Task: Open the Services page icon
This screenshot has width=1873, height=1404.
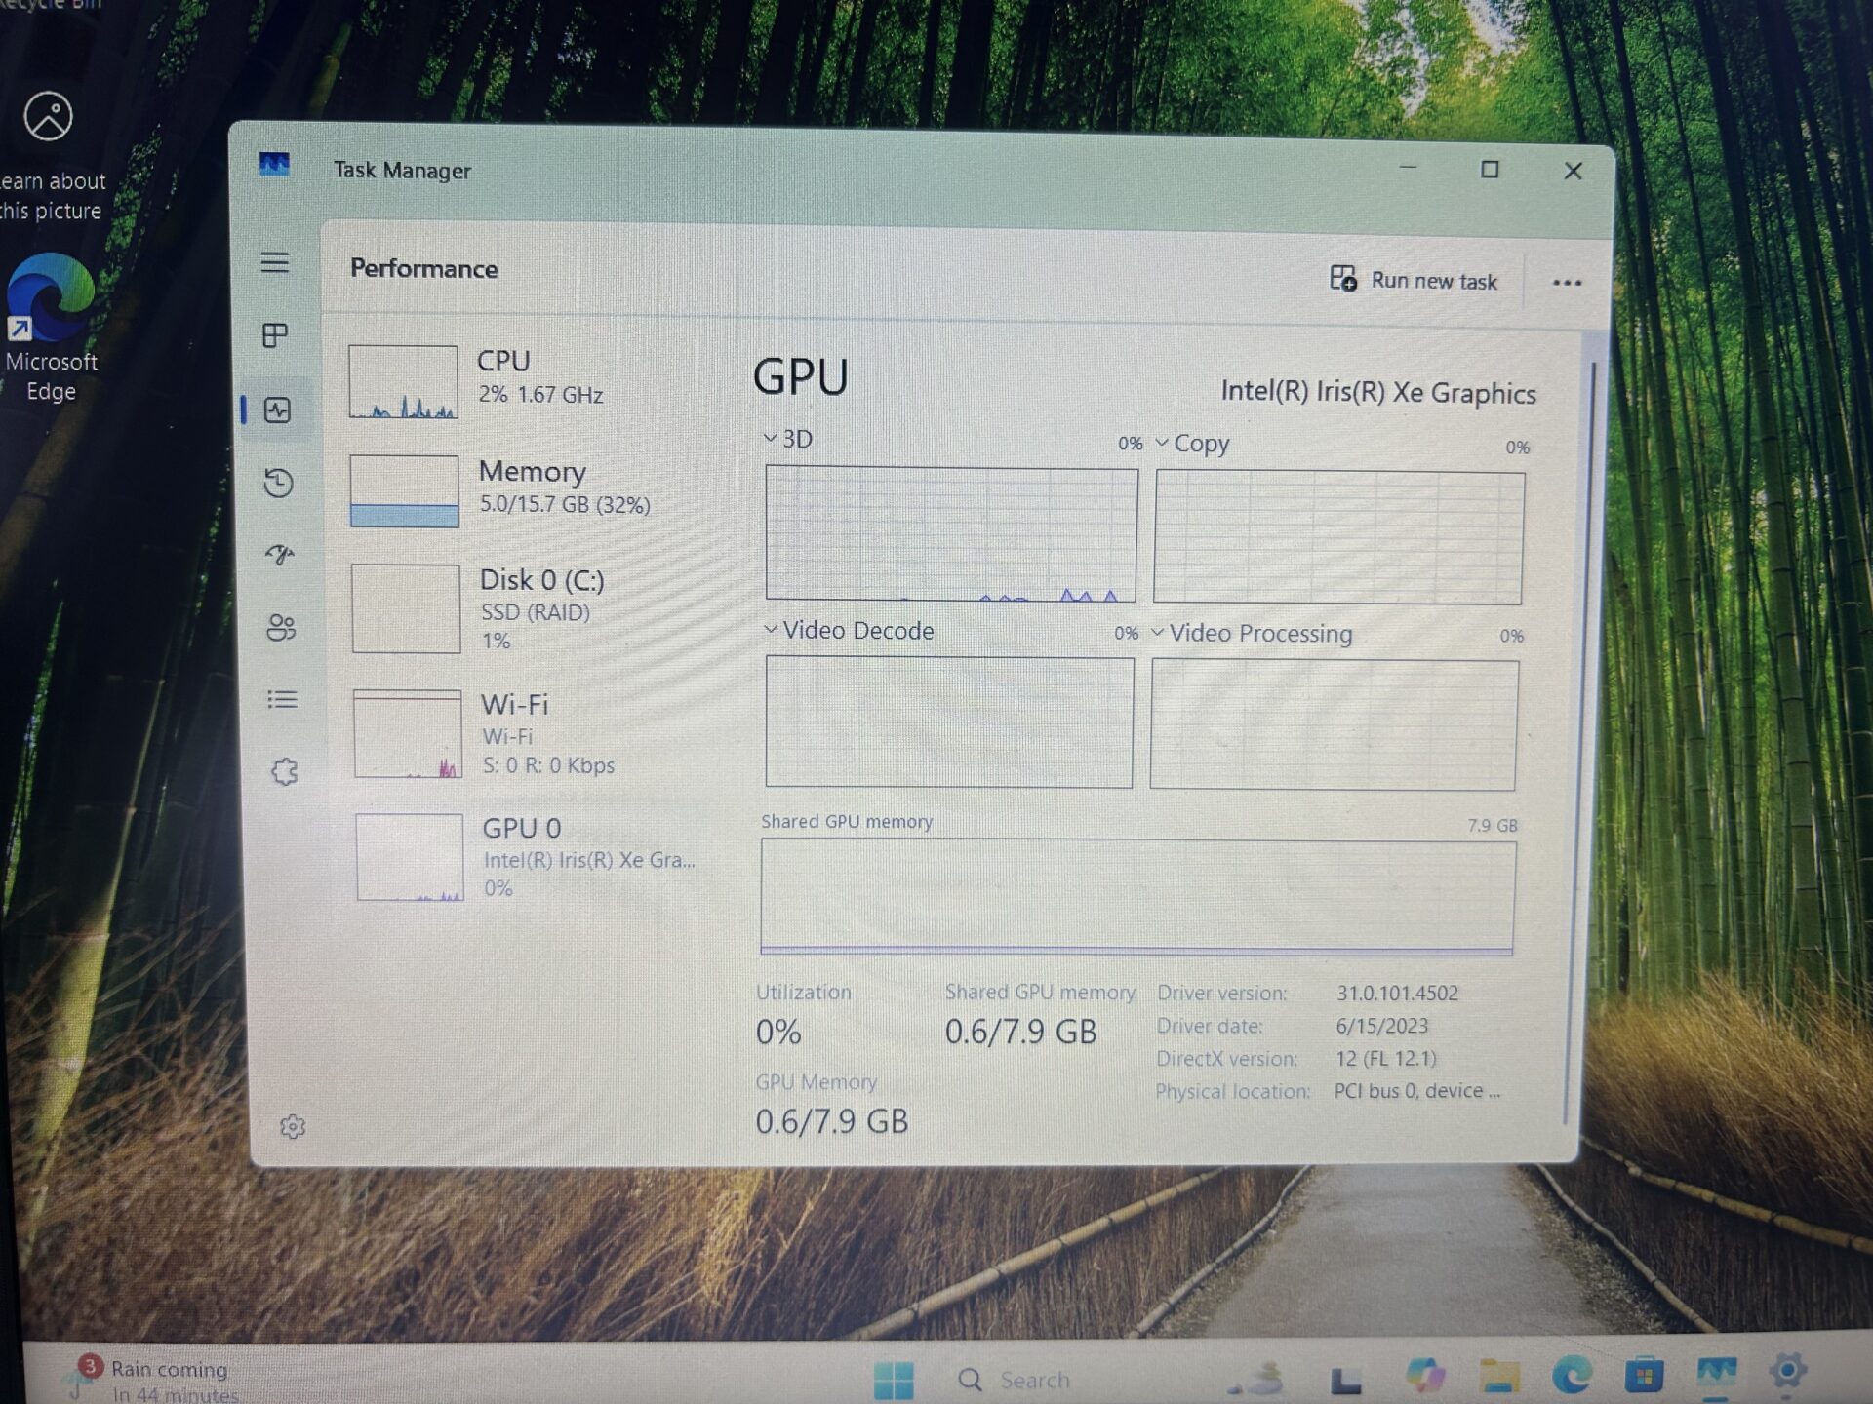Action: tap(284, 772)
